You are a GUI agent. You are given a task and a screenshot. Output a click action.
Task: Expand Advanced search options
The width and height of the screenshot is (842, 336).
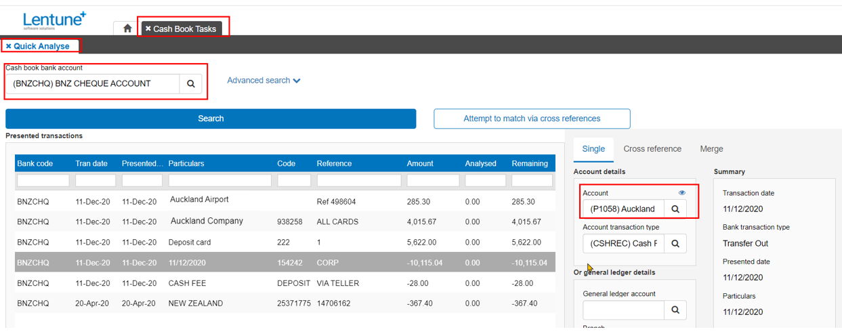264,81
